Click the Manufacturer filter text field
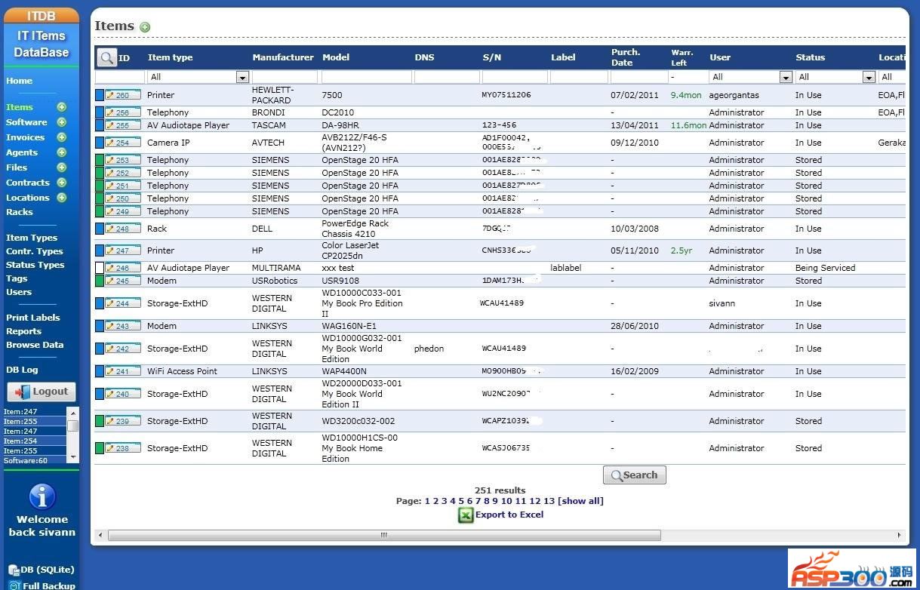This screenshot has height=590, width=920. (x=285, y=77)
